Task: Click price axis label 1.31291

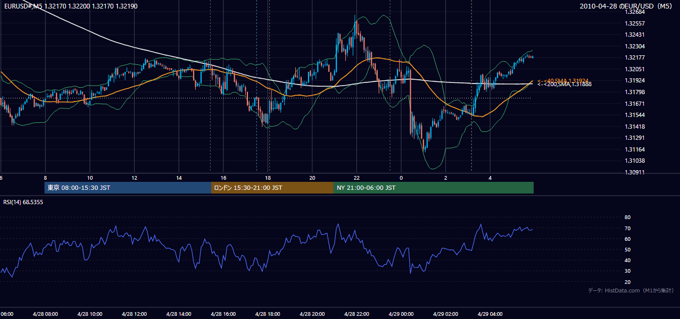Action: 635,138
